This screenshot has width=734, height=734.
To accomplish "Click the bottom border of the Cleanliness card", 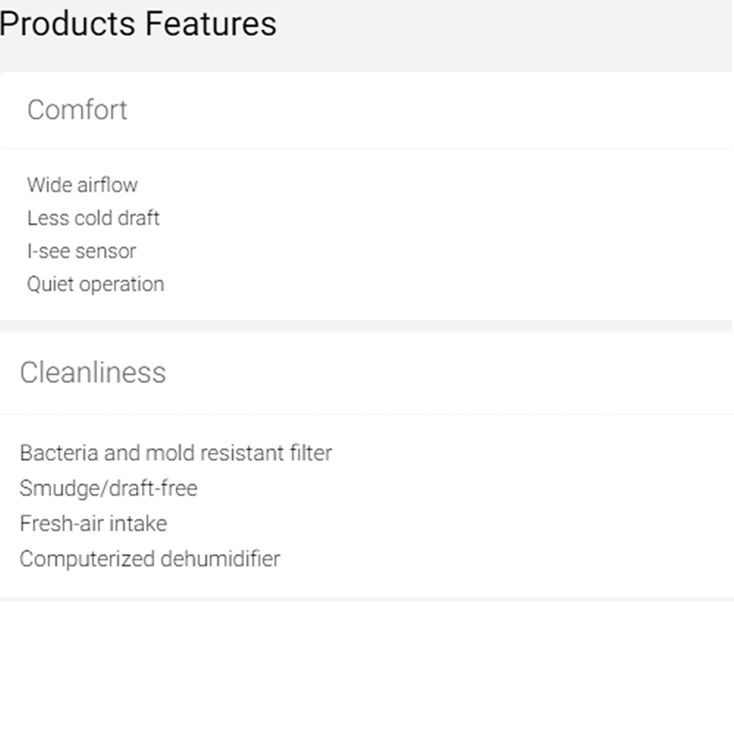I will [x=367, y=600].
